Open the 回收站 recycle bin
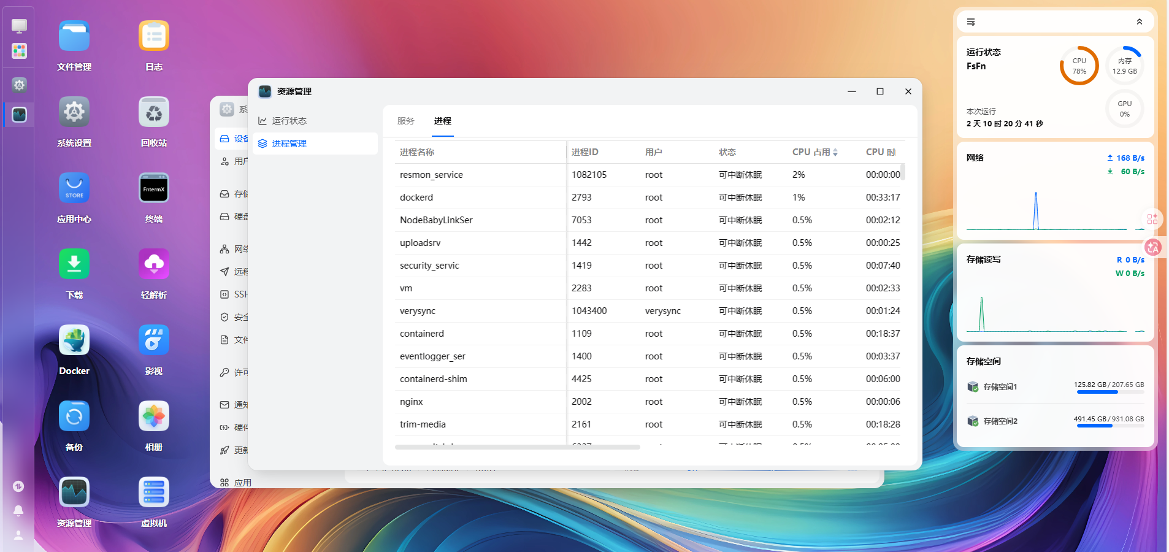 click(153, 112)
